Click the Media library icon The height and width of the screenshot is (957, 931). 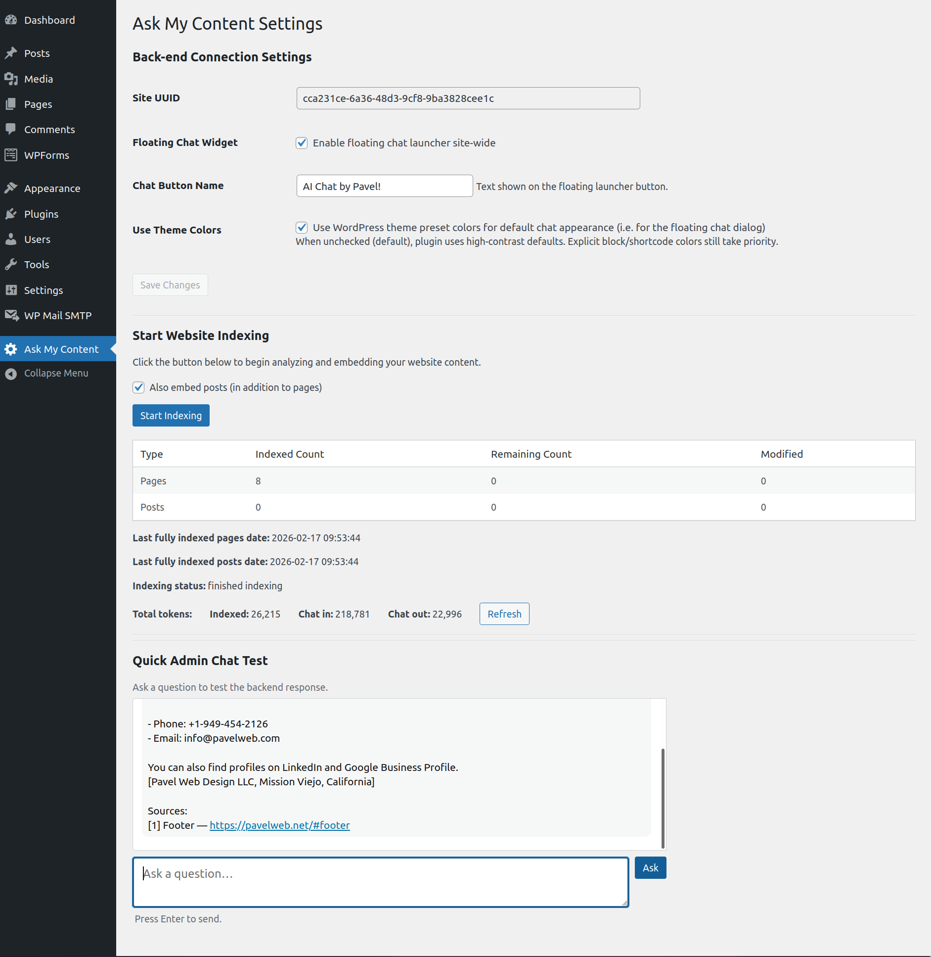pyautogui.click(x=11, y=79)
